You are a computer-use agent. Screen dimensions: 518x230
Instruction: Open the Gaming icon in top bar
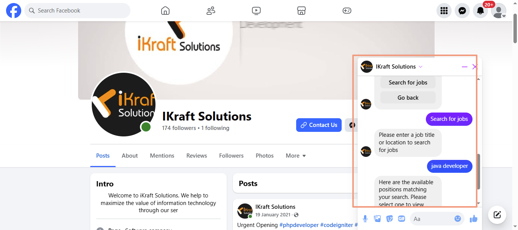[347, 11]
